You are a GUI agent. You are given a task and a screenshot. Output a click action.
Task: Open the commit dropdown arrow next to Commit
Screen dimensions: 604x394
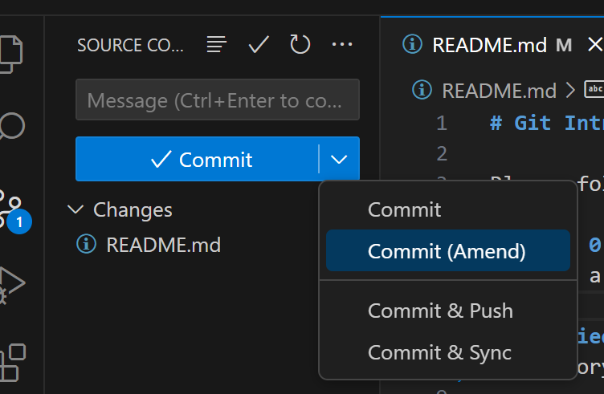339,159
